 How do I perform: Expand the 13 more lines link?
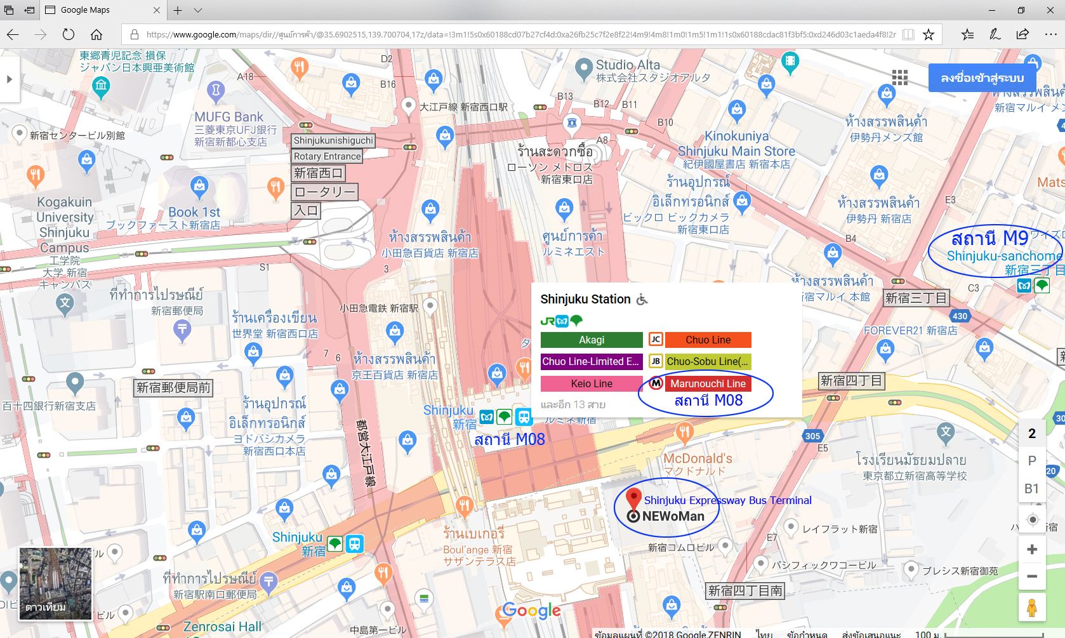[572, 404]
